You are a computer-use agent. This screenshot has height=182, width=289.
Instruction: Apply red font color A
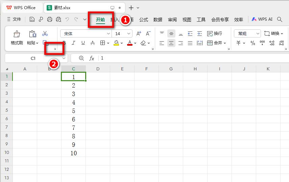coord(130,43)
